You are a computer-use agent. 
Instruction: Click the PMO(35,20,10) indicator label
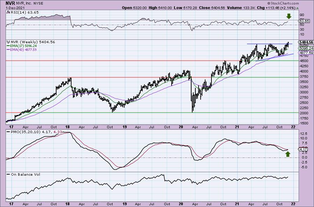(x=25, y=132)
